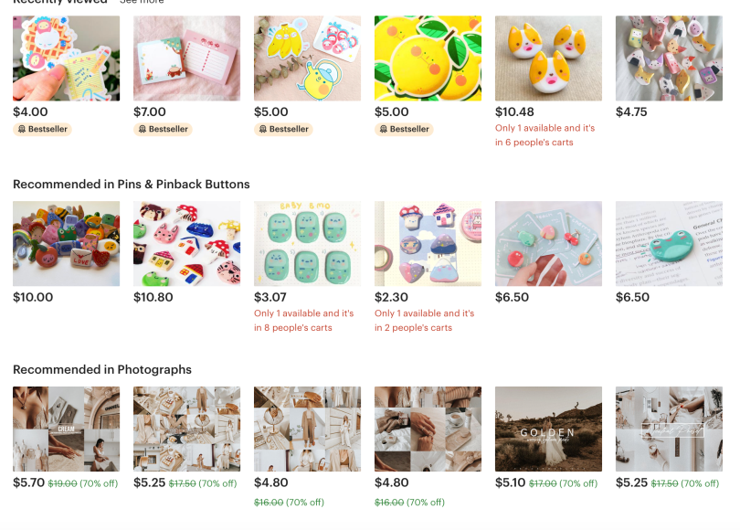
Task: Open the green frog pin thumbnail
Action: point(669,244)
